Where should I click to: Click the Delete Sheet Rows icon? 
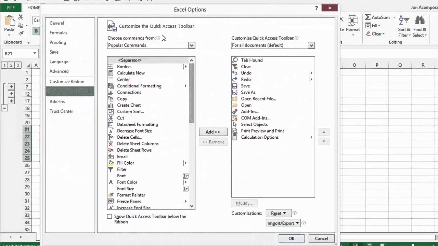coord(111,150)
